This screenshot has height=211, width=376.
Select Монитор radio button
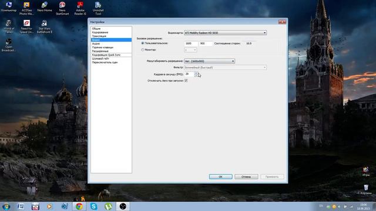142,50
